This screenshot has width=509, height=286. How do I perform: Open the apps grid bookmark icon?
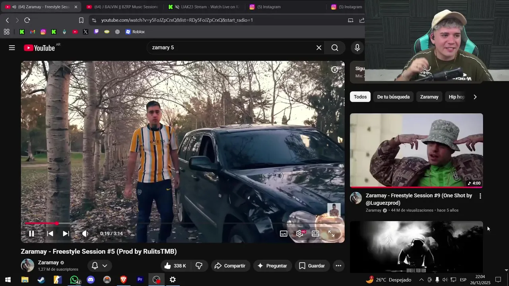point(7,32)
